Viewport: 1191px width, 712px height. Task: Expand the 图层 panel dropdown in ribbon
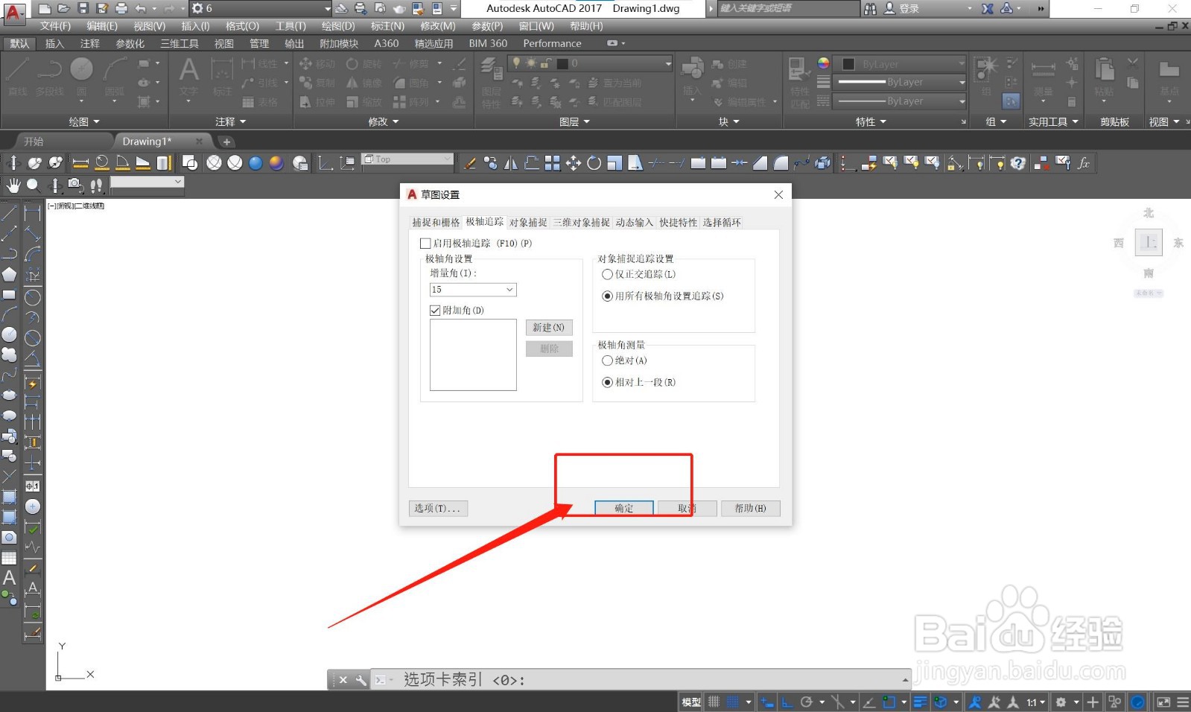click(x=574, y=121)
